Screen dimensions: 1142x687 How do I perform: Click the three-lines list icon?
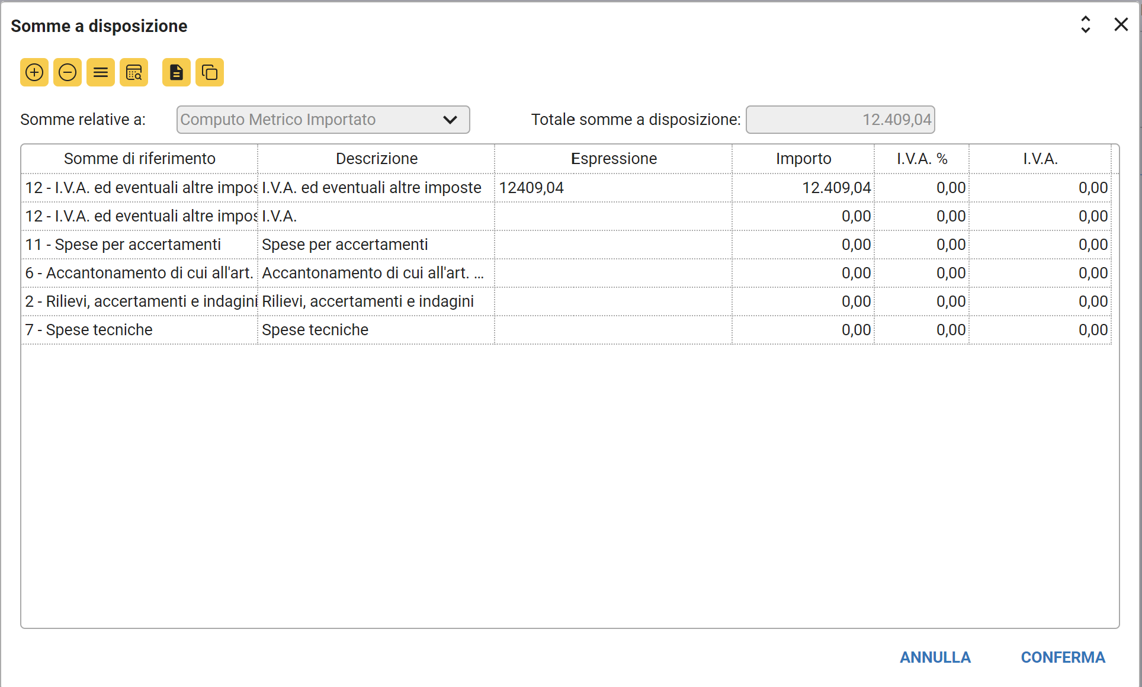point(101,72)
